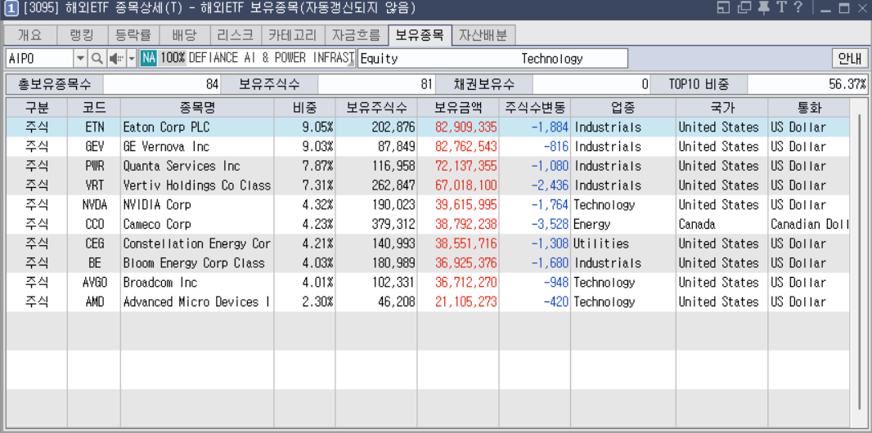Select the 리스크 tab
The image size is (872, 433).
(236, 35)
